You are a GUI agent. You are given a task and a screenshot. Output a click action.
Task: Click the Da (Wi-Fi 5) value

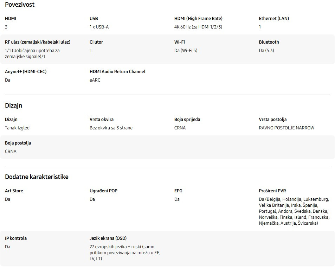(186, 51)
